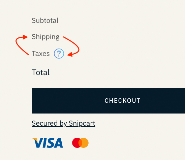Select the Taxes label
The image size is (185, 160).
(40, 54)
